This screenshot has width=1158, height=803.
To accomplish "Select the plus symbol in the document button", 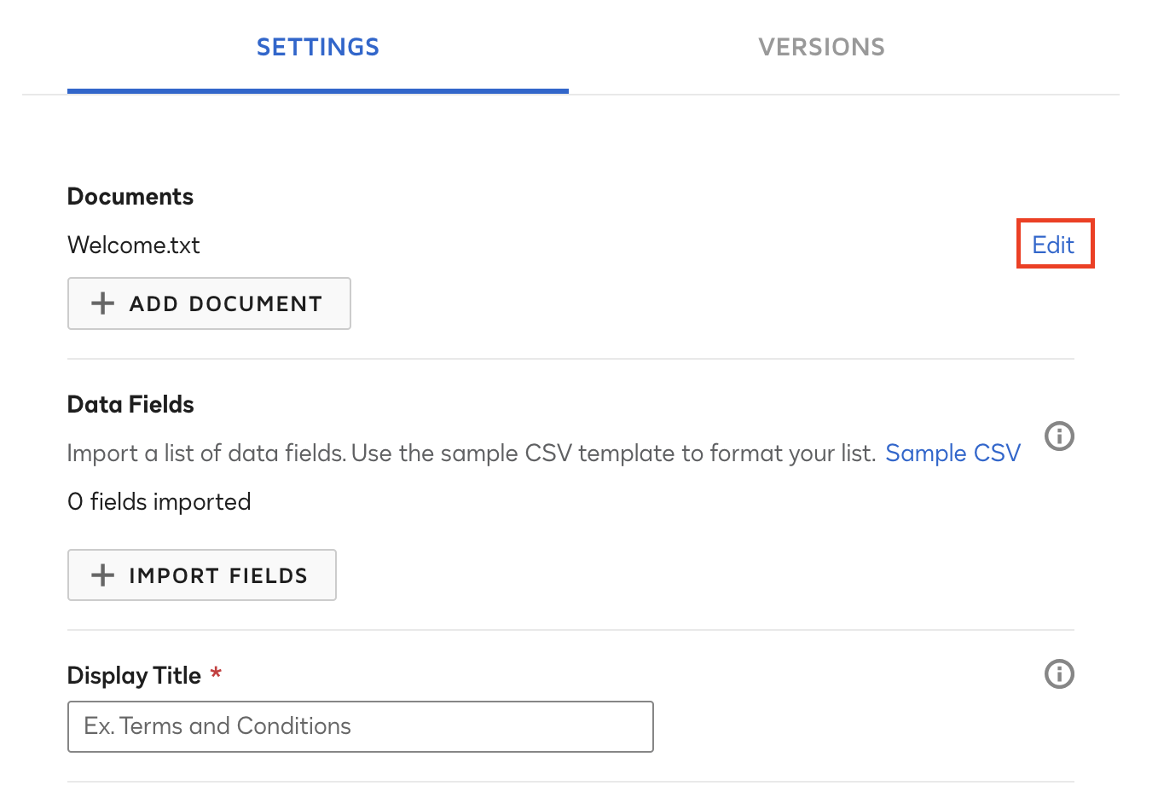I will tap(101, 303).
